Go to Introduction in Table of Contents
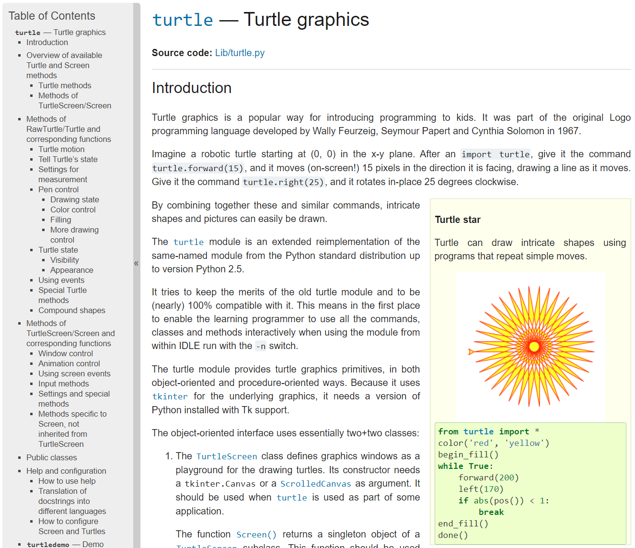This screenshot has height=548, width=635. tap(47, 42)
